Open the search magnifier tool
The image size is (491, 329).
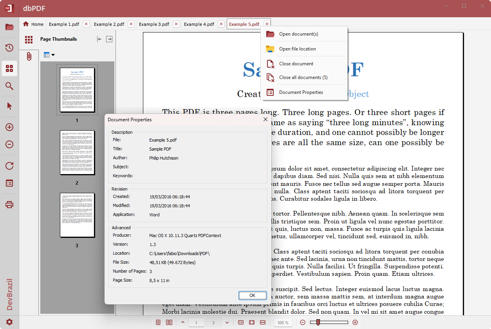[x=9, y=86]
